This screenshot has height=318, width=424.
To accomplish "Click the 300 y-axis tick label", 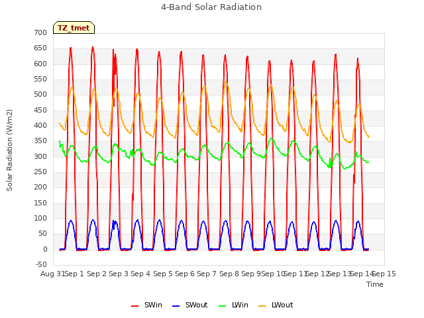I will click(x=40, y=156).
